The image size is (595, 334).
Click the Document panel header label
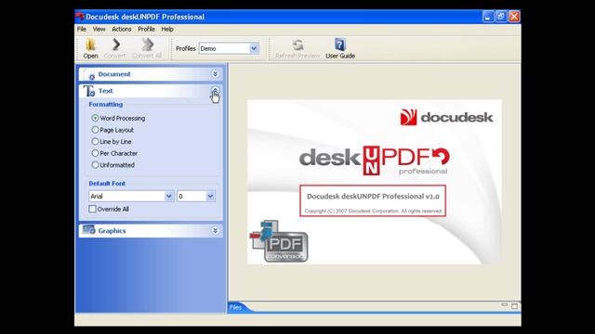(114, 74)
